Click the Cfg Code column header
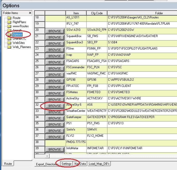Viewport: 177px width, 170px height. tap(97, 13)
